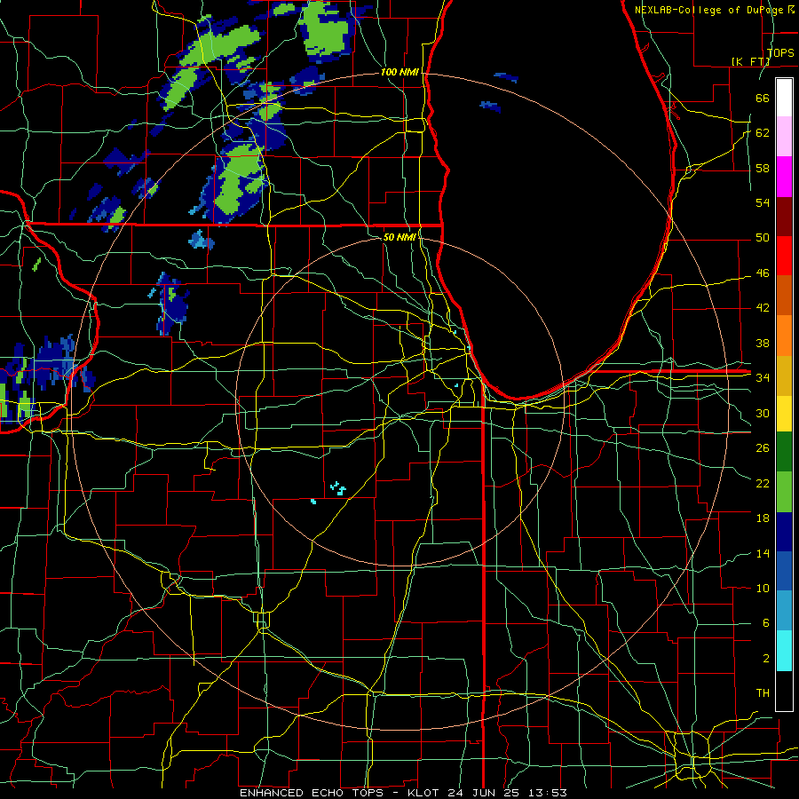799x799 pixels.
Task: Click the "58" legend value
Action: [x=763, y=168]
